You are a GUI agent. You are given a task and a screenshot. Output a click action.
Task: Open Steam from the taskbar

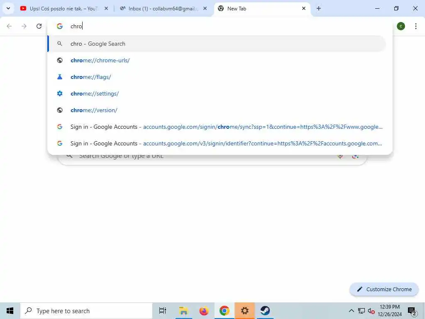pos(265,311)
